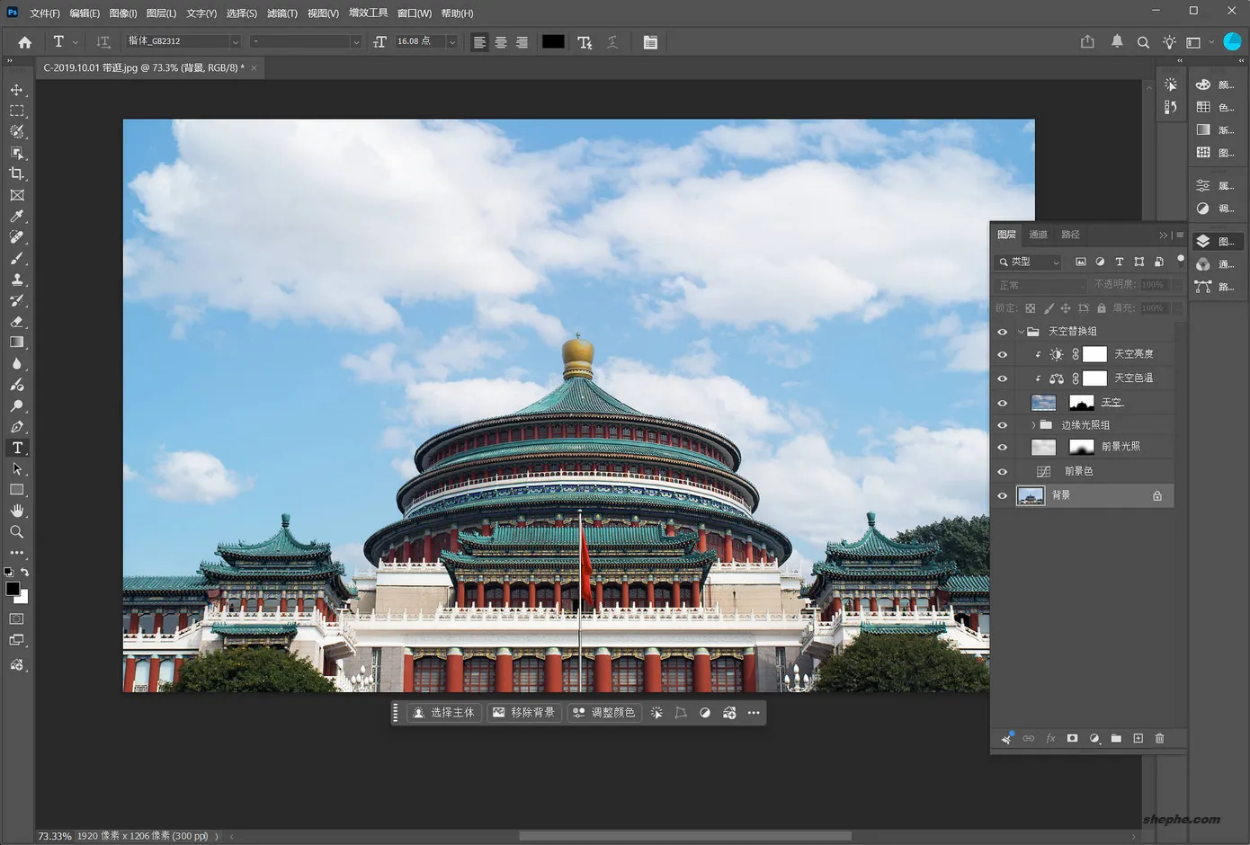
Task: Open the 窗口(W) menu
Action: 415,13
